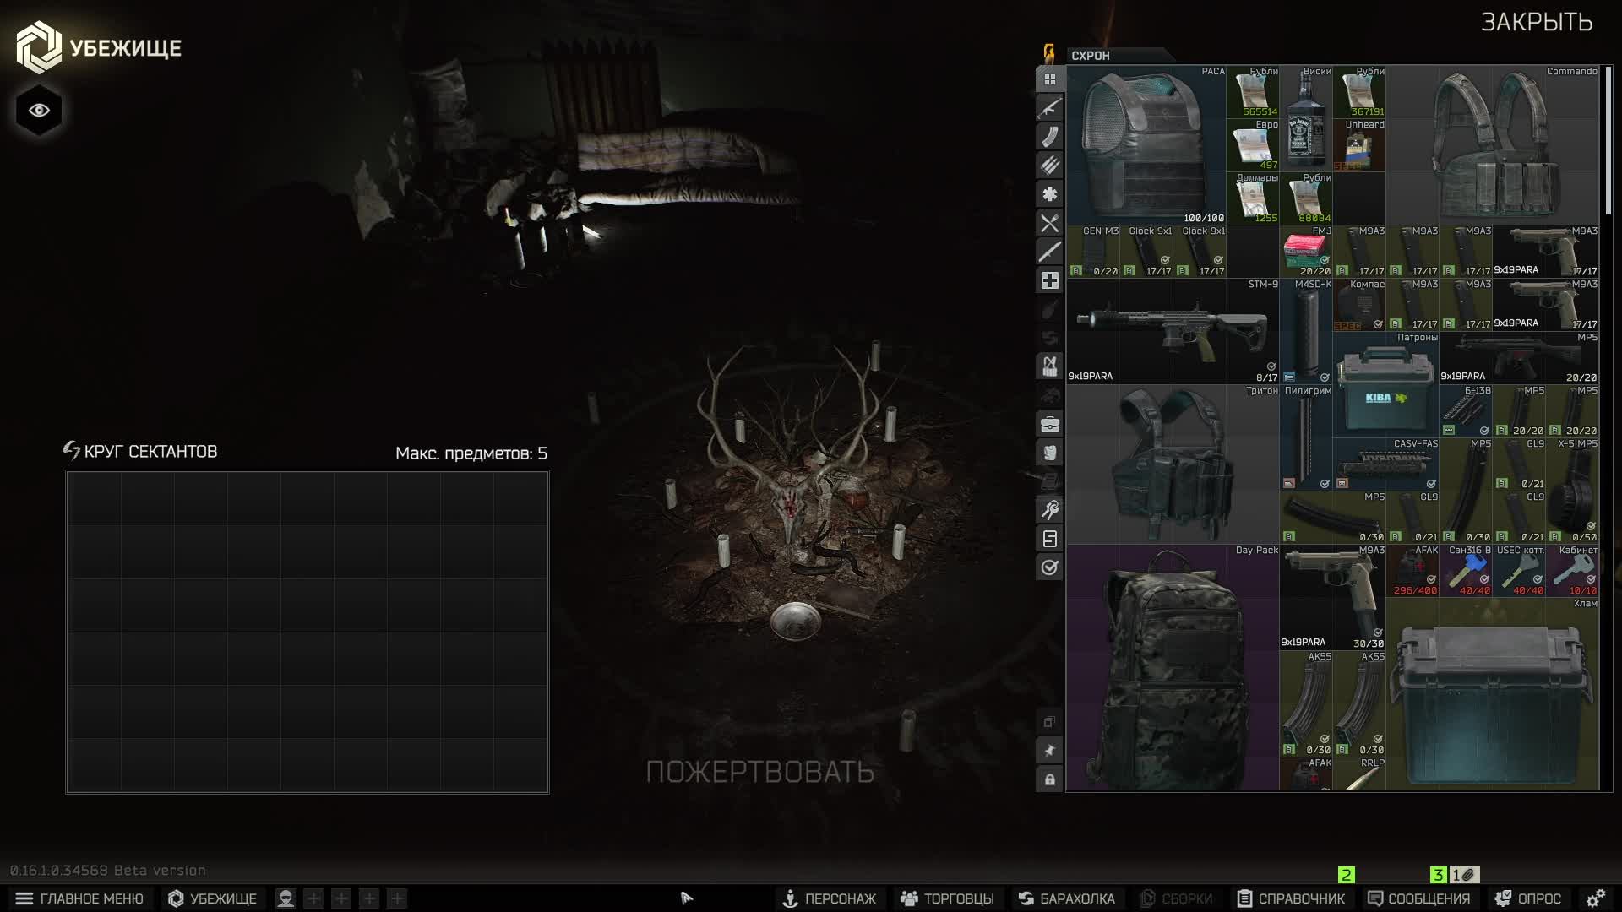Select the grid view icon atop the sidebar

click(x=1050, y=79)
